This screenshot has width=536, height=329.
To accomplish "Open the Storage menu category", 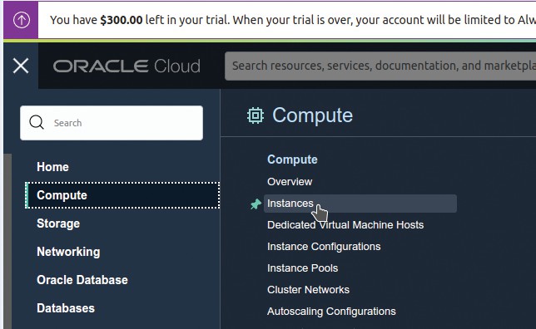I will click(x=58, y=223).
